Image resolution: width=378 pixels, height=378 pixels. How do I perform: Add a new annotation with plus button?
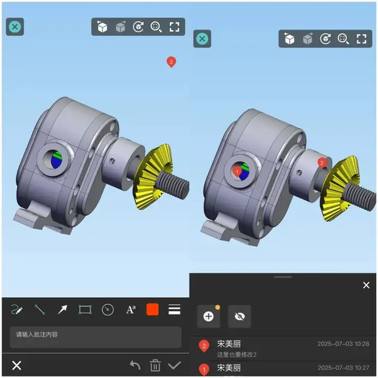209,316
